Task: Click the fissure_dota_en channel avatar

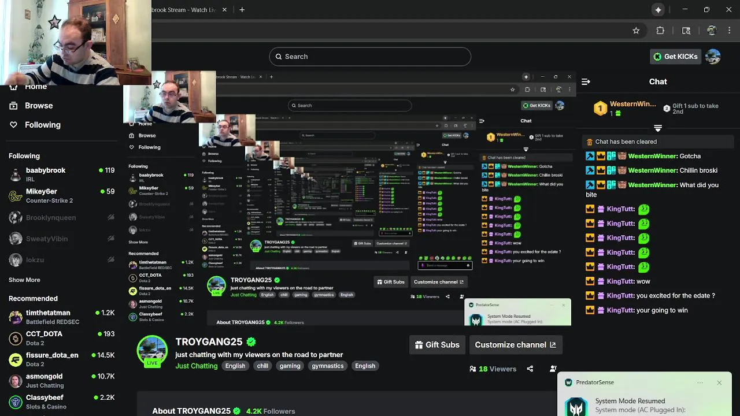Action: tap(16, 359)
